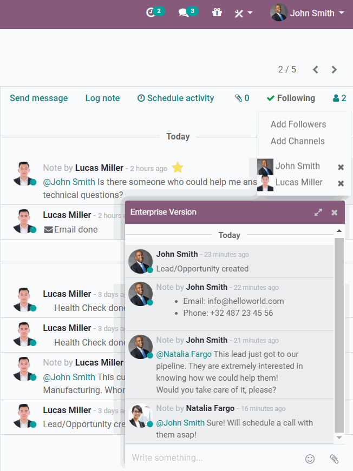
Task: Select Add Followers menu entry
Action: (298, 124)
